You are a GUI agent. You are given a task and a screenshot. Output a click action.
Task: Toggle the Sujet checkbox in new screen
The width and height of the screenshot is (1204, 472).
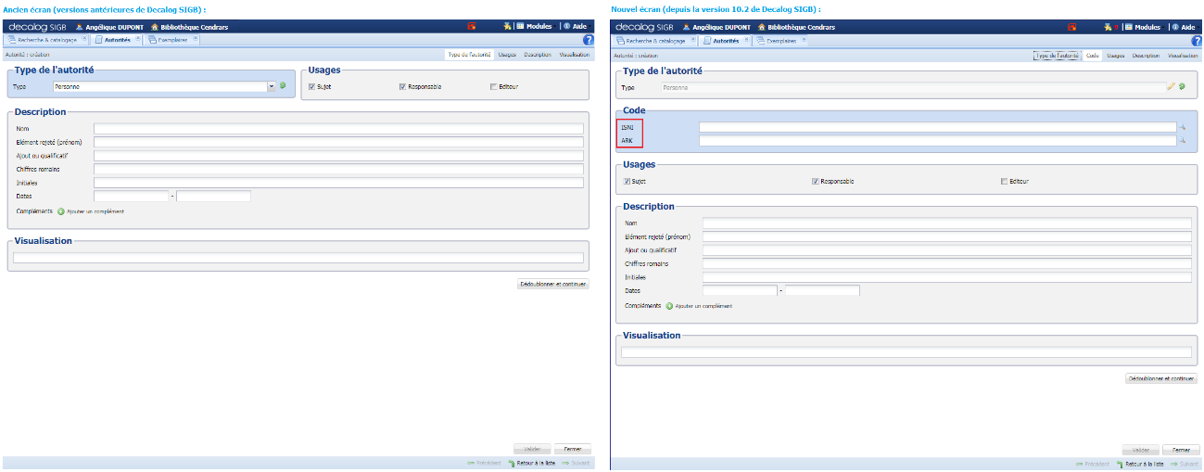tap(627, 182)
